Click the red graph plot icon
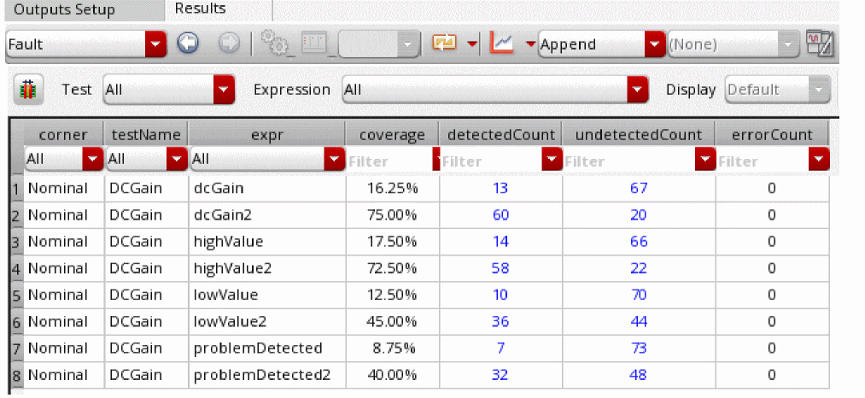This screenshot has height=398, width=865. tap(501, 43)
